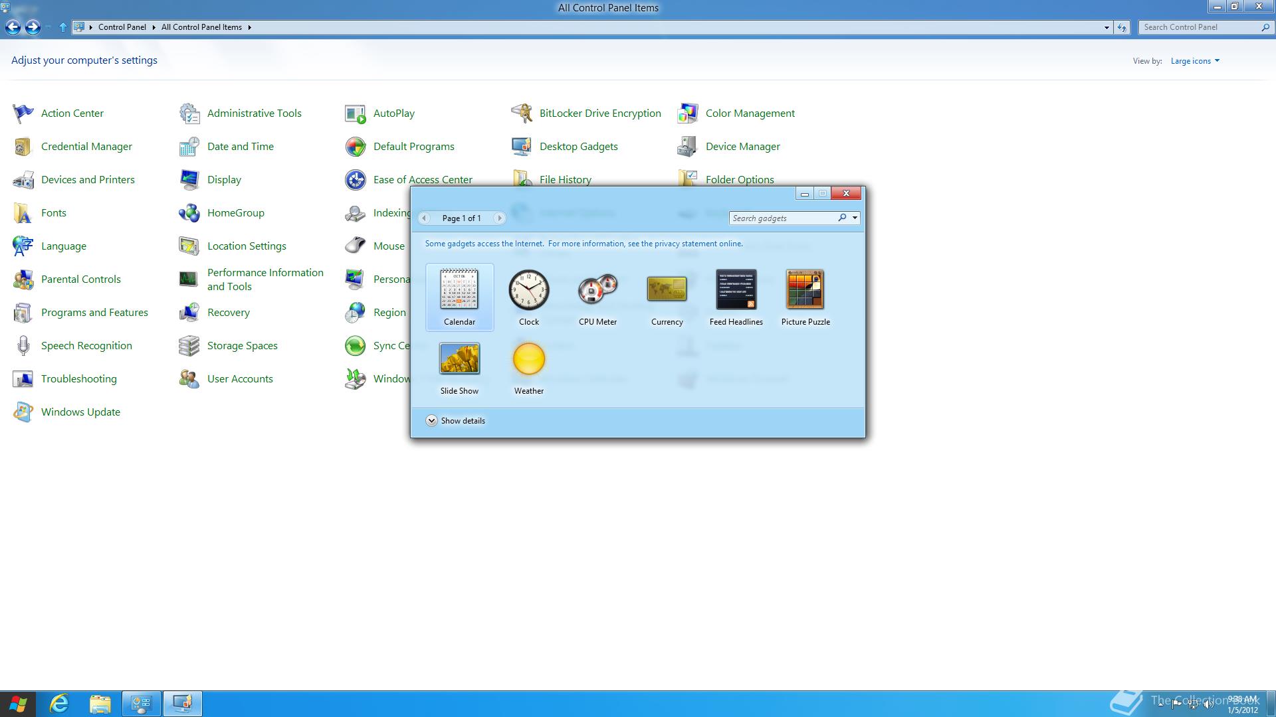Click the Windows Update icon
The width and height of the screenshot is (1276, 717).
[x=23, y=412]
